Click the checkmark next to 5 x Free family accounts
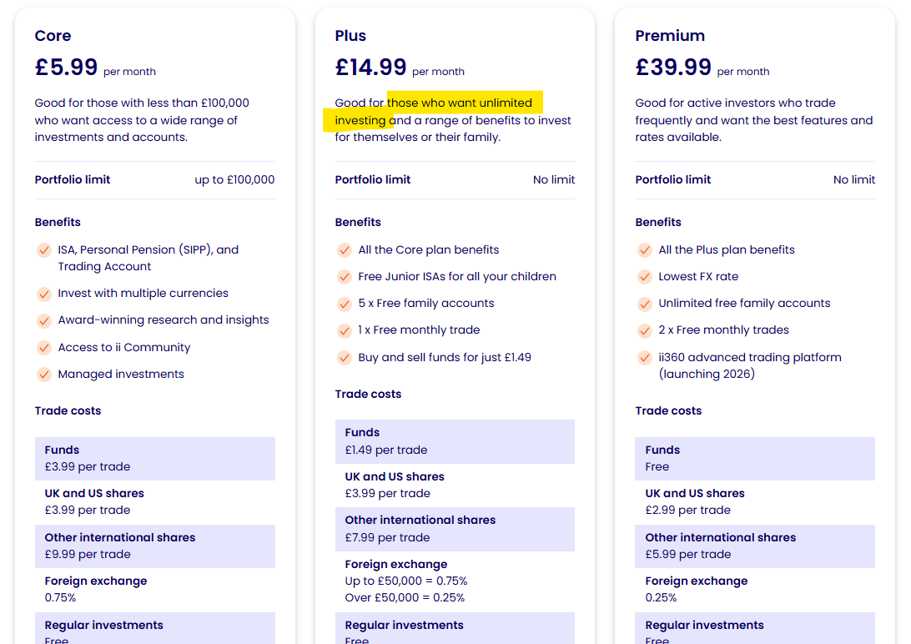 click(x=345, y=304)
